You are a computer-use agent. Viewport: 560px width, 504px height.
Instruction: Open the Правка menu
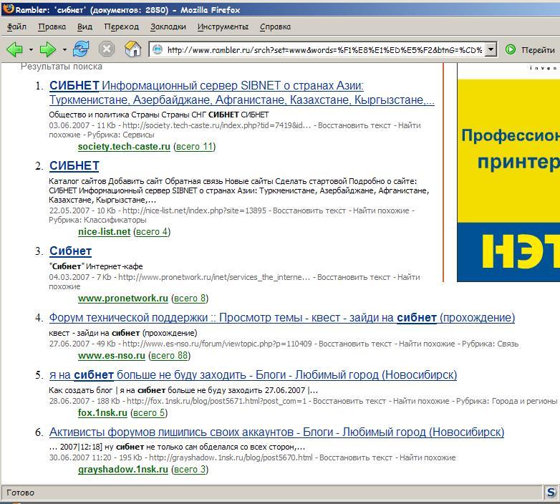pos(52,26)
